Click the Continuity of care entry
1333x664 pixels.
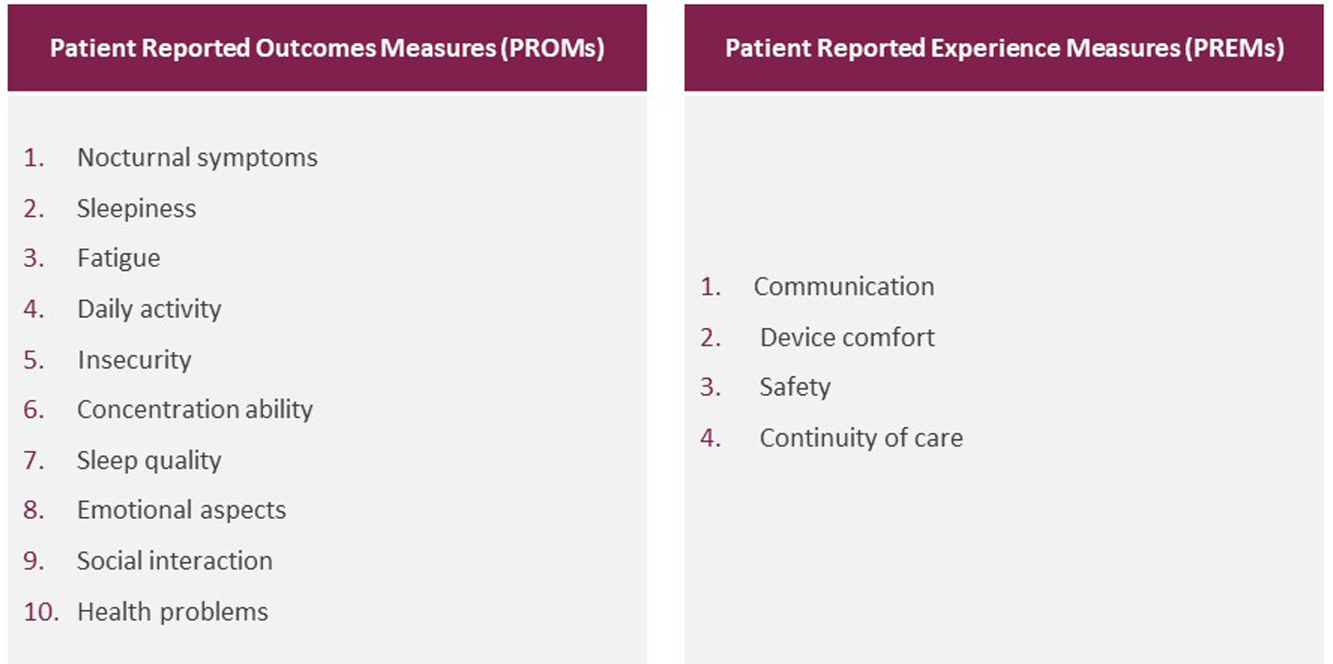coord(861,438)
